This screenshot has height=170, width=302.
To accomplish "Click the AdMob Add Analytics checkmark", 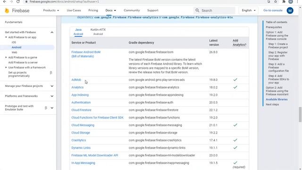I will pyautogui.click(x=235, y=80).
